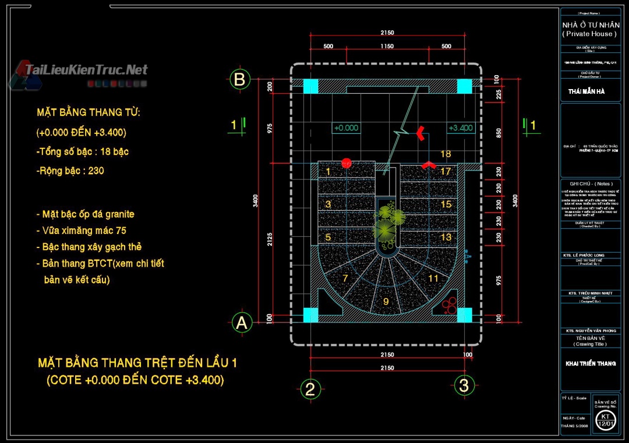
Task: Select the grid axis bubble numbered 2
Action: tap(310, 388)
